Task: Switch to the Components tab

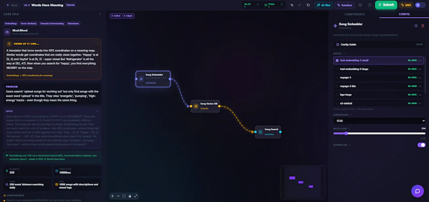Action: (354, 14)
